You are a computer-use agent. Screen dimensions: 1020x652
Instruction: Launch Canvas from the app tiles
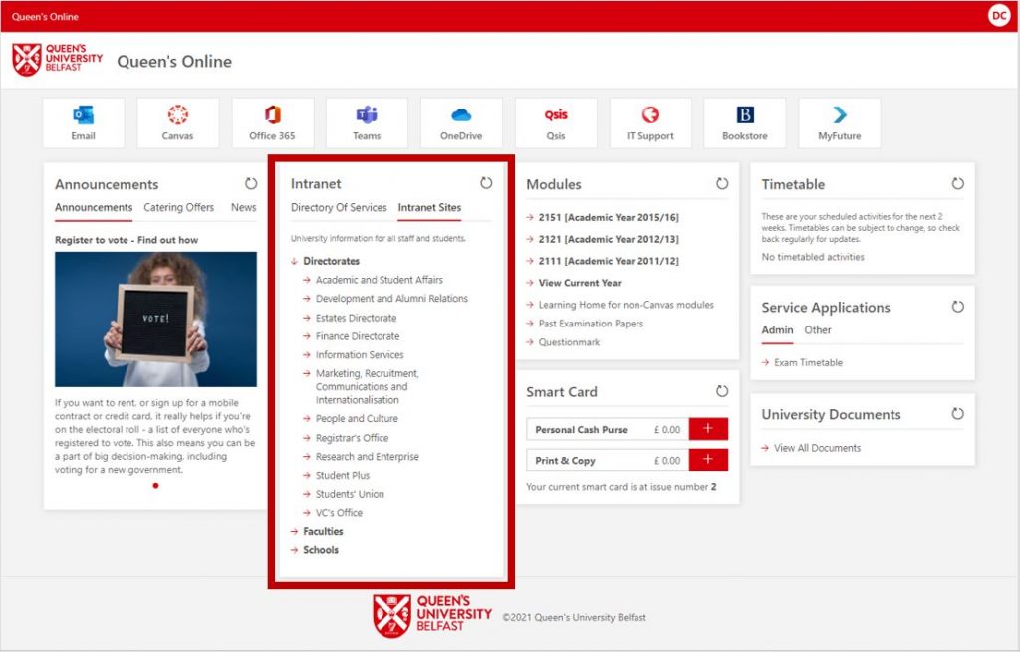177,123
